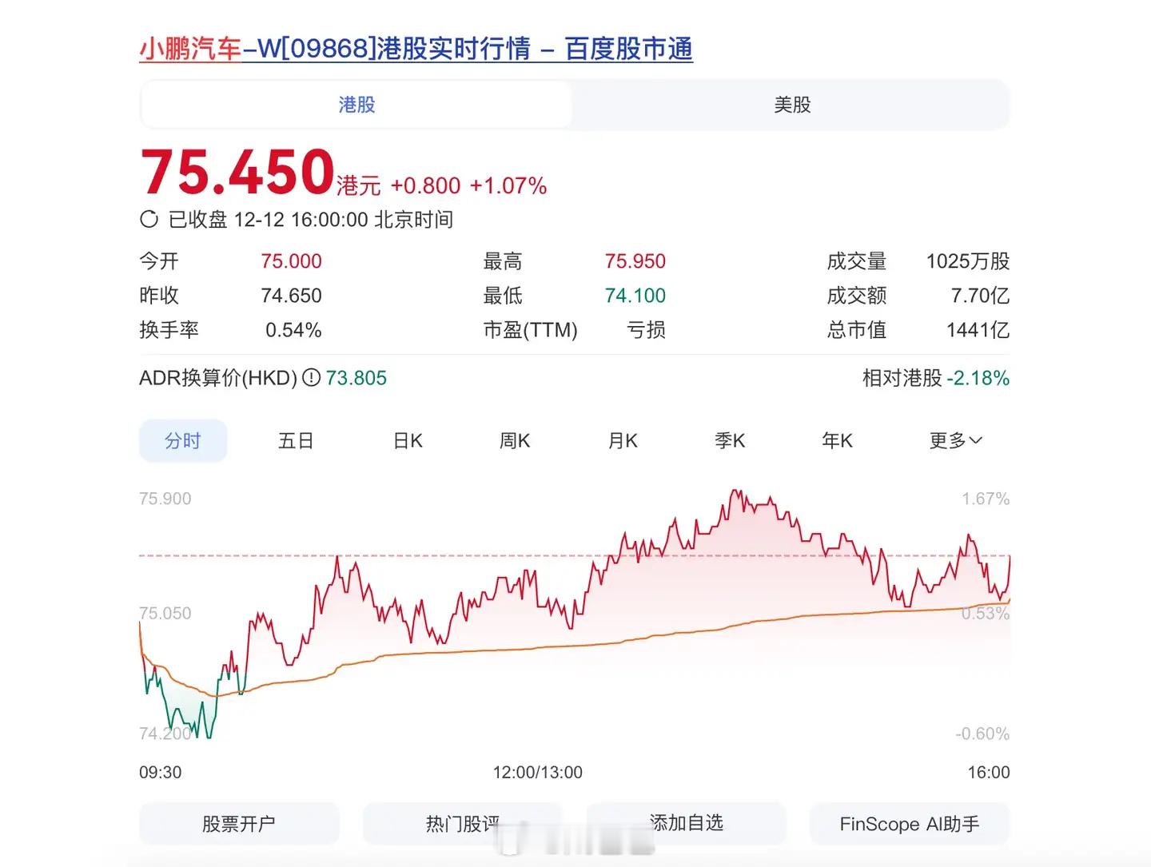The width and height of the screenshot is (1151, 867).
Task: Select the 分时 chart tab
Action: coord(183,441)
